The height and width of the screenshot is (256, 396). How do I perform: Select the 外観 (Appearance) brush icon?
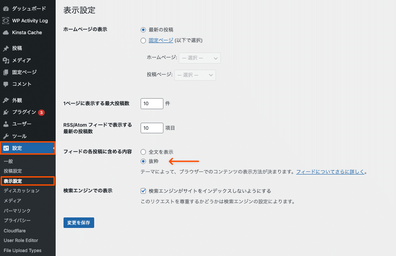click(x=5, y=100)
